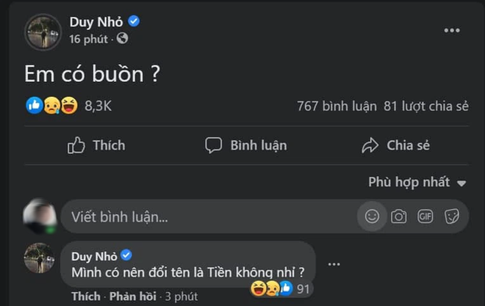Click the verified badge beside post author name
This screenshot has height=306, width=485.
[134, 21]
